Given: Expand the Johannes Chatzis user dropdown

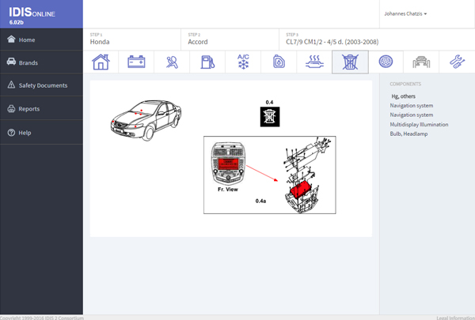Looking at the screenshot, I should point(405,13).
